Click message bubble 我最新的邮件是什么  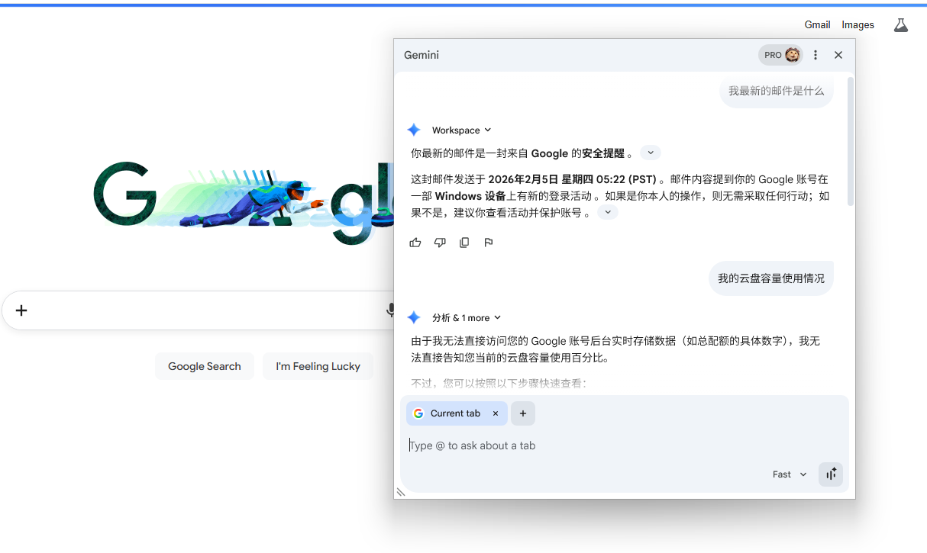point(777,91)
